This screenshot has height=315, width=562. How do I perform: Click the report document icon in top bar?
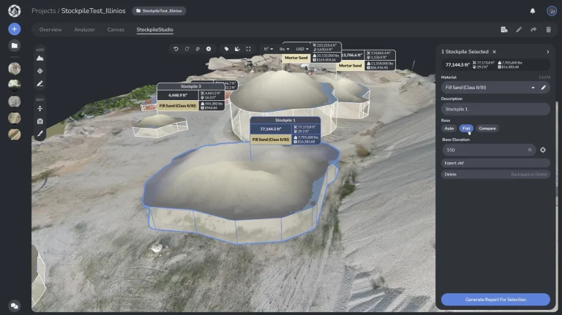tap(504, 30)
